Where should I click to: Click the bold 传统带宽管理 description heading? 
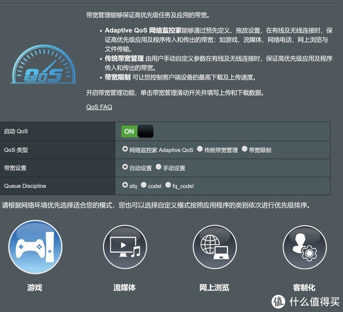click(x=124, y=58)
